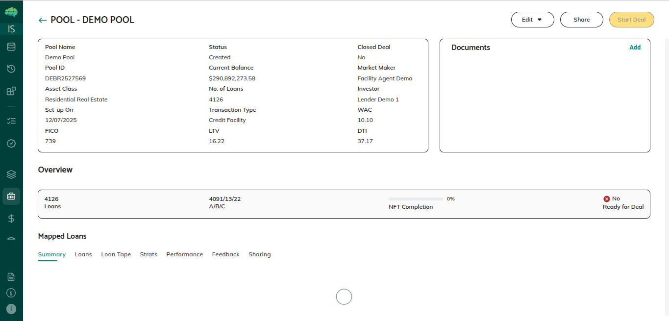Open the history clock icon in sidebar
Image resolution: width=669 pixels, height=321 pixels.
coord(11,69)
